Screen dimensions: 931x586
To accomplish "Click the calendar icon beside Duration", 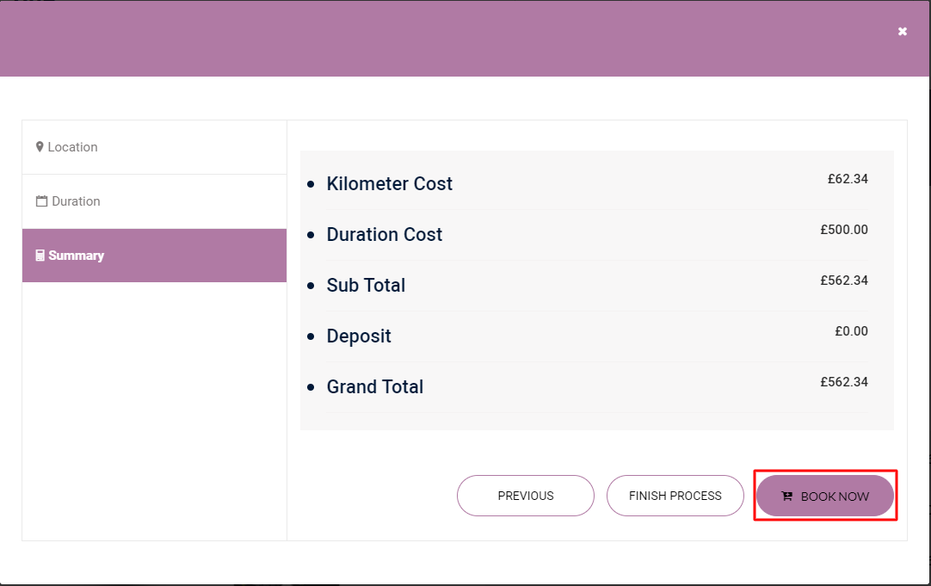I will 41,201.
